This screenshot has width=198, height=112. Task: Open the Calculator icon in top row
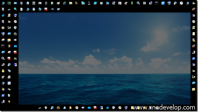(x=34, y=3)
